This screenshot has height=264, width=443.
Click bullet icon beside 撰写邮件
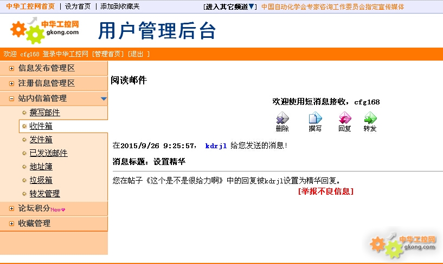pyautogui.click(x=24, y=113)
